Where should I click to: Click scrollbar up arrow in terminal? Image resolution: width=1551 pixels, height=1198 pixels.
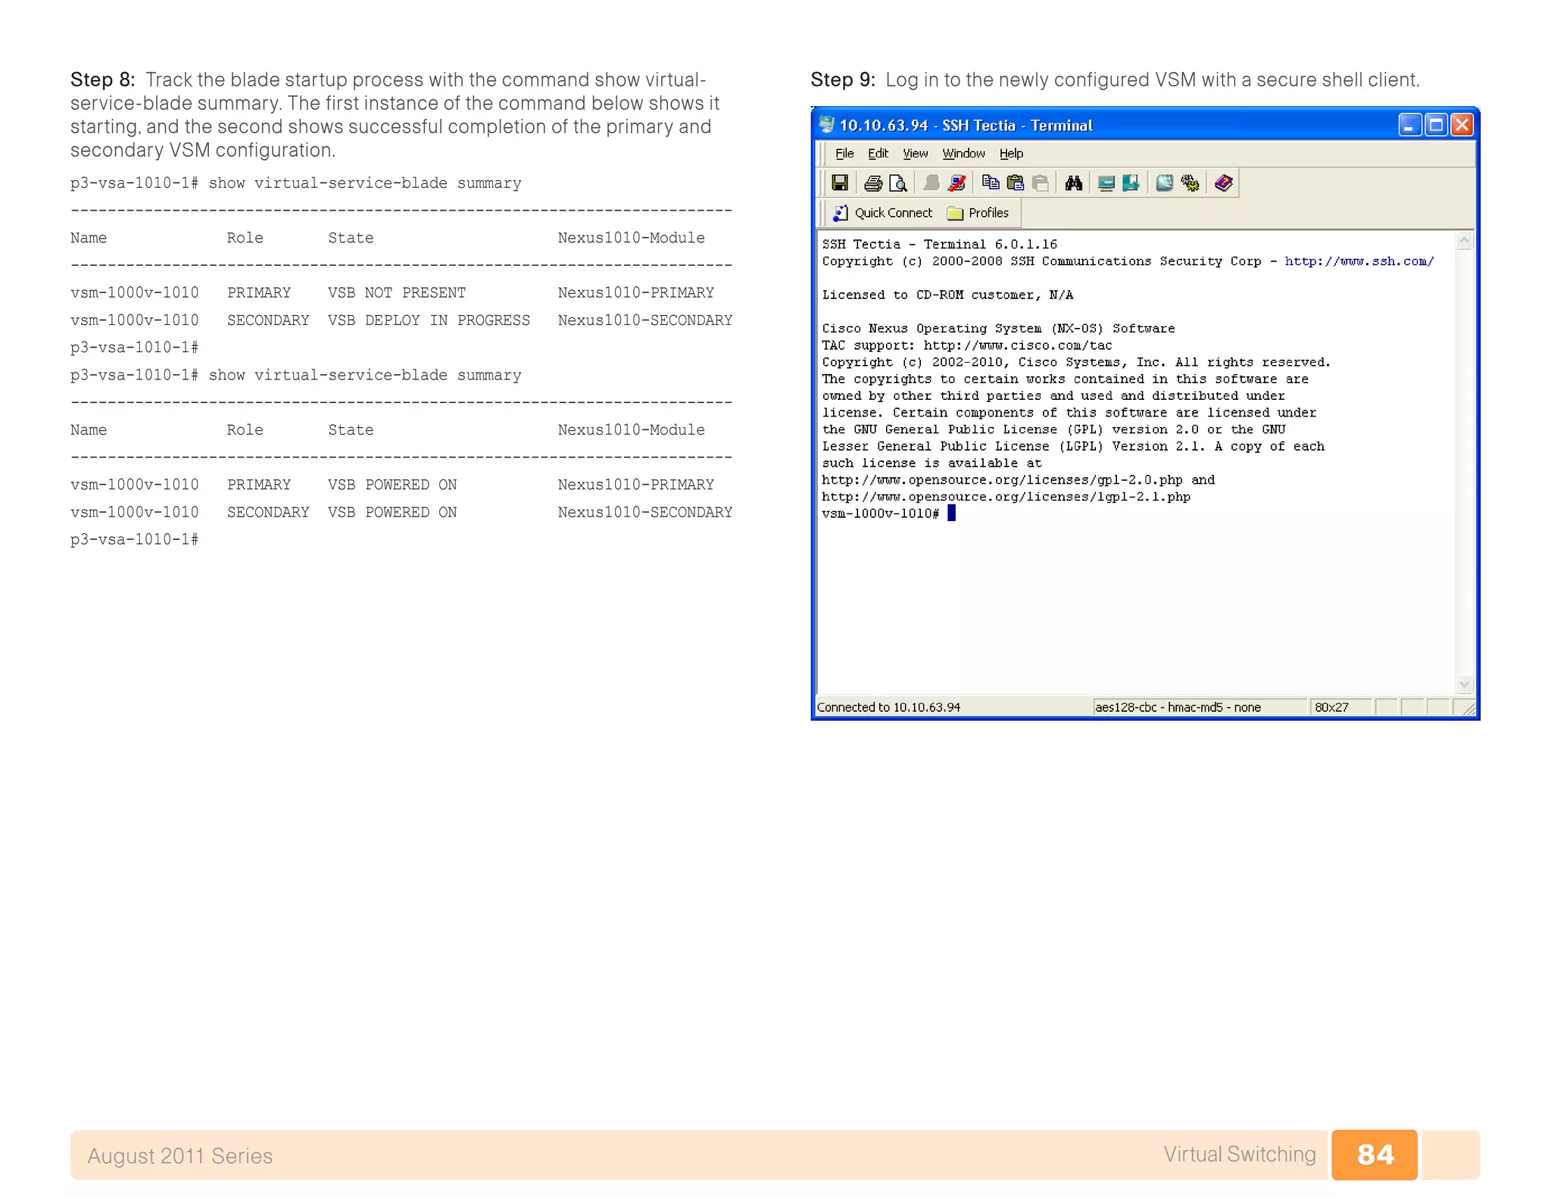(1465, 242)
